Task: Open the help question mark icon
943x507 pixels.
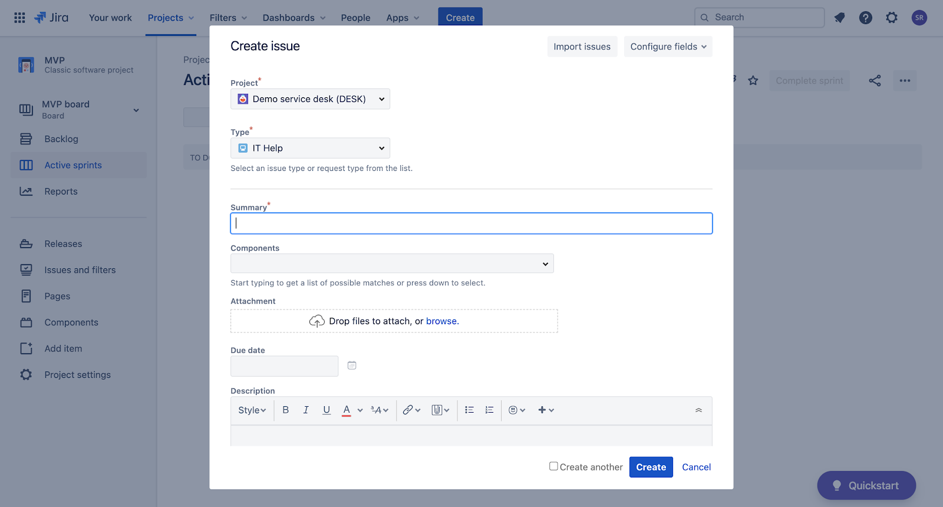Action: [x=866, y=18]
